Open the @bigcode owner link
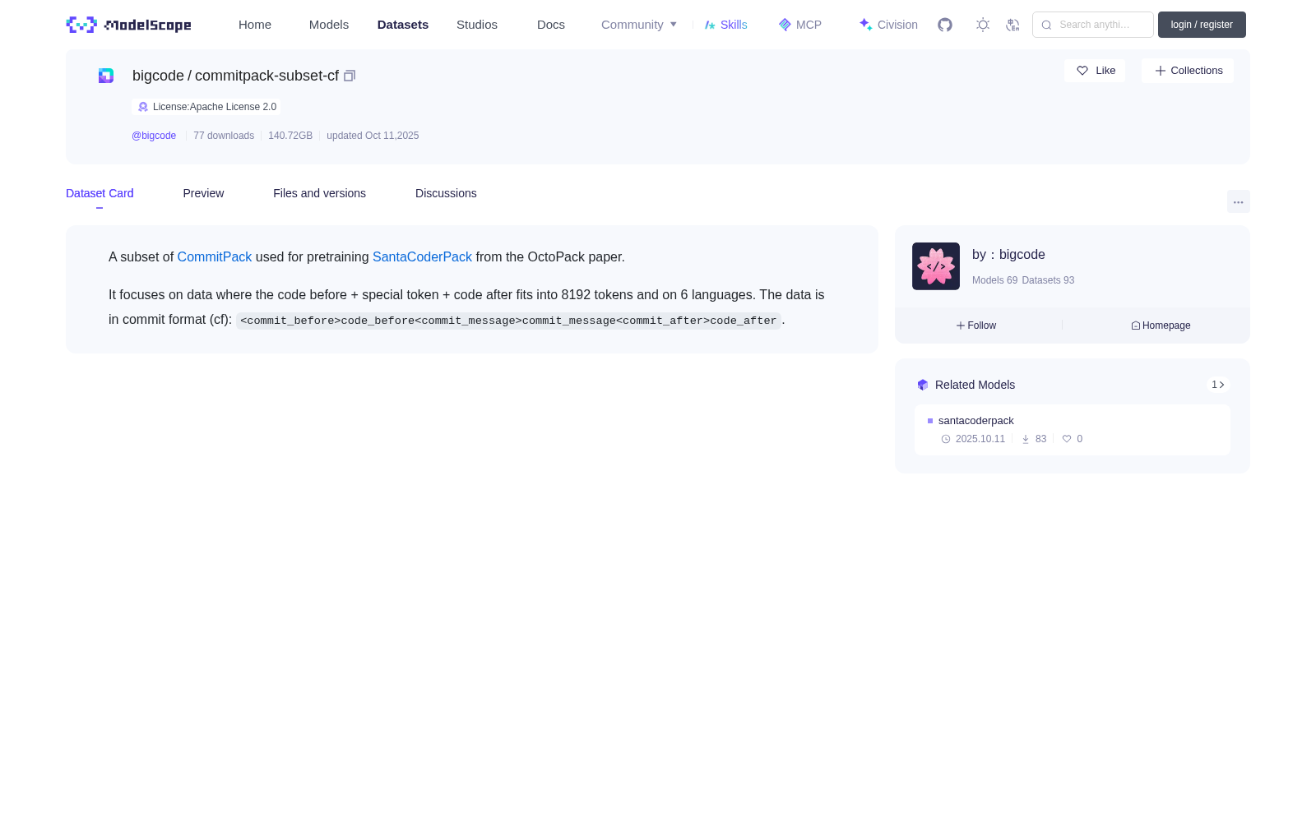The image size is (1316, 822). pyautogui.click(x=154, y=136)
